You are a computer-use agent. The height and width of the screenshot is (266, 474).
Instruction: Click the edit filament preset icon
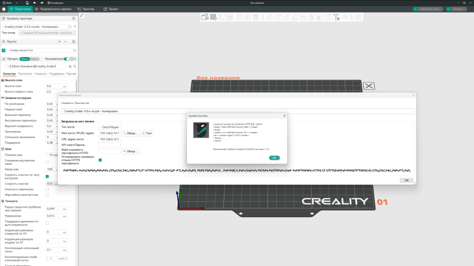click(x=75, y=51)
